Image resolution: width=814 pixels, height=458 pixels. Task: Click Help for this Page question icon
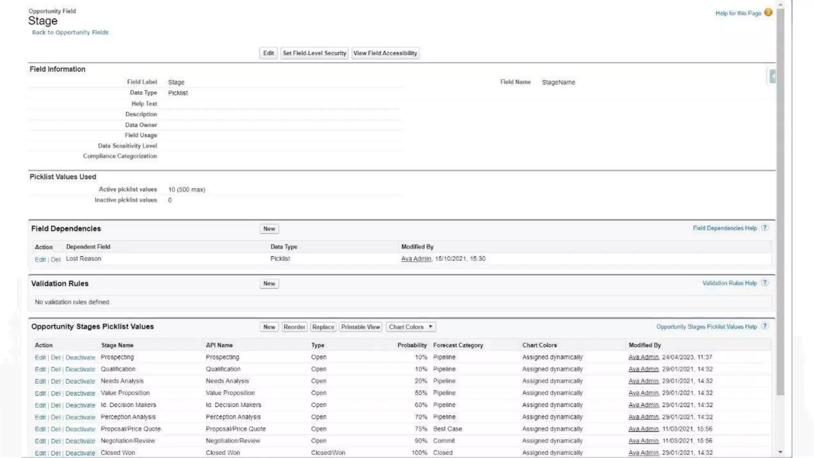(768, 13)
